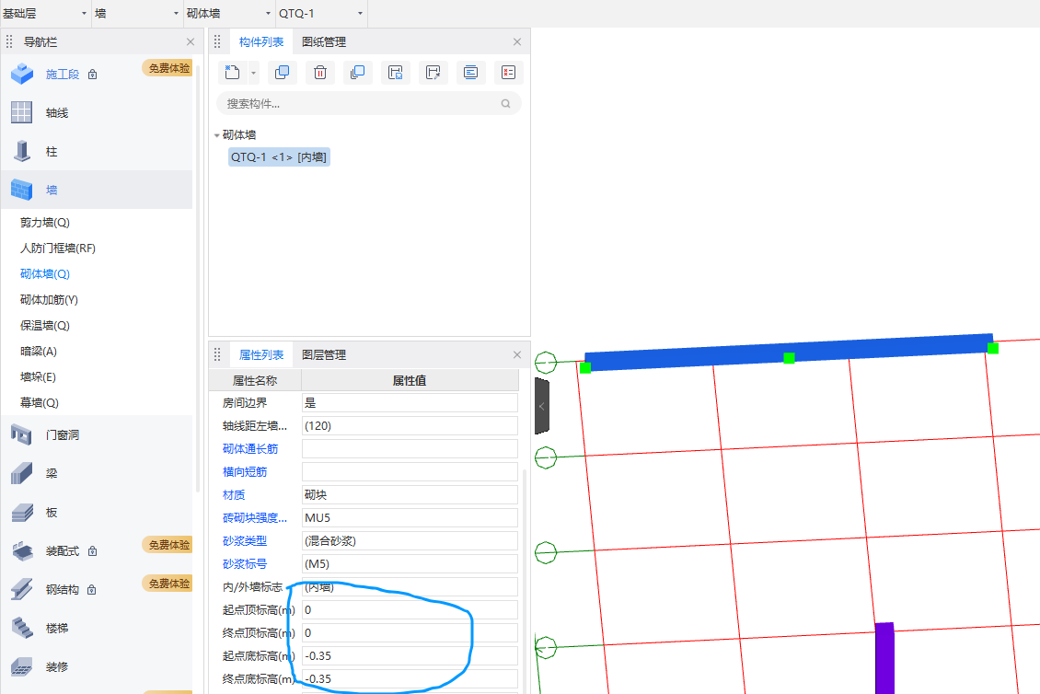Switch to the 构件列表 tab
1040x694 pixels.
tap(261, 41)
